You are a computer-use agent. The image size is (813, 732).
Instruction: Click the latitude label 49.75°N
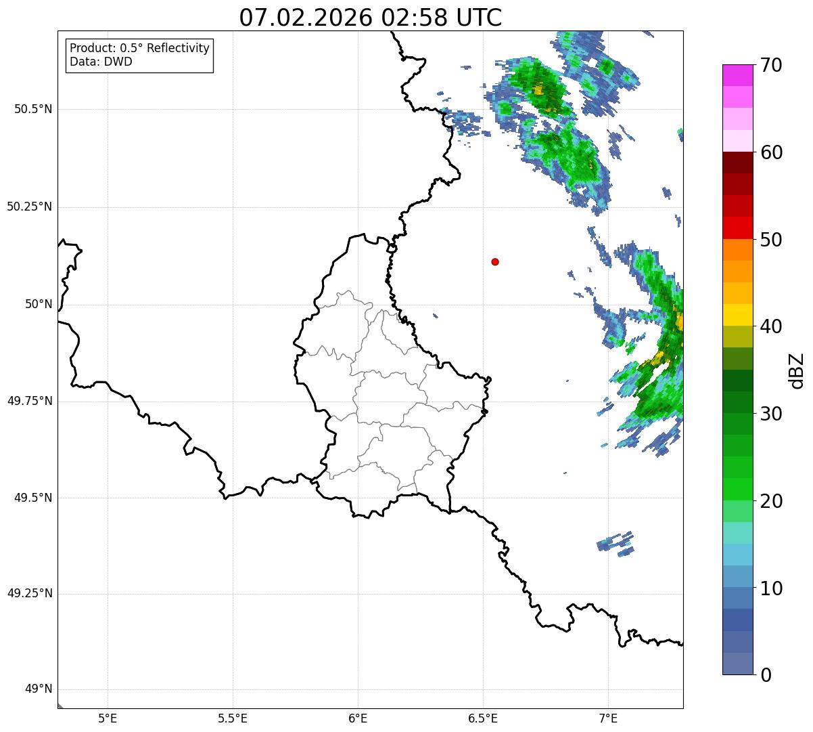click(29, 401)
